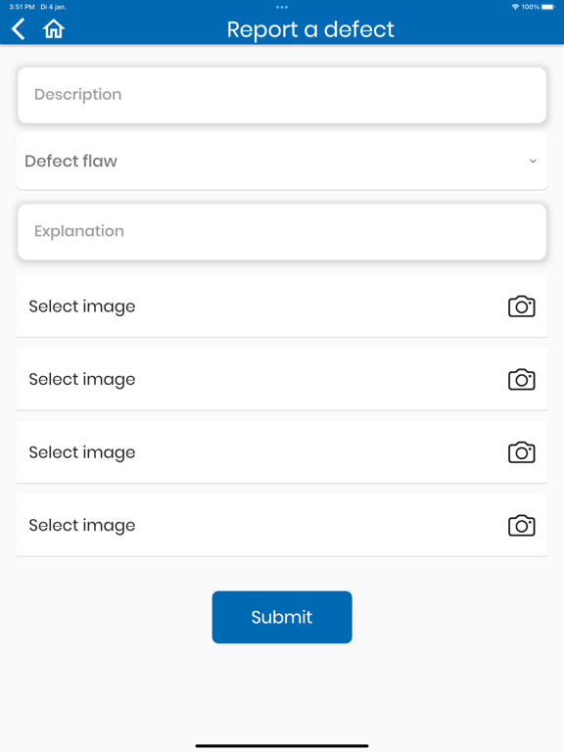This screenshot has height=752, width=564.
Task: Tap the Wi-Fi status icon
Action: (x=515, y=7)
